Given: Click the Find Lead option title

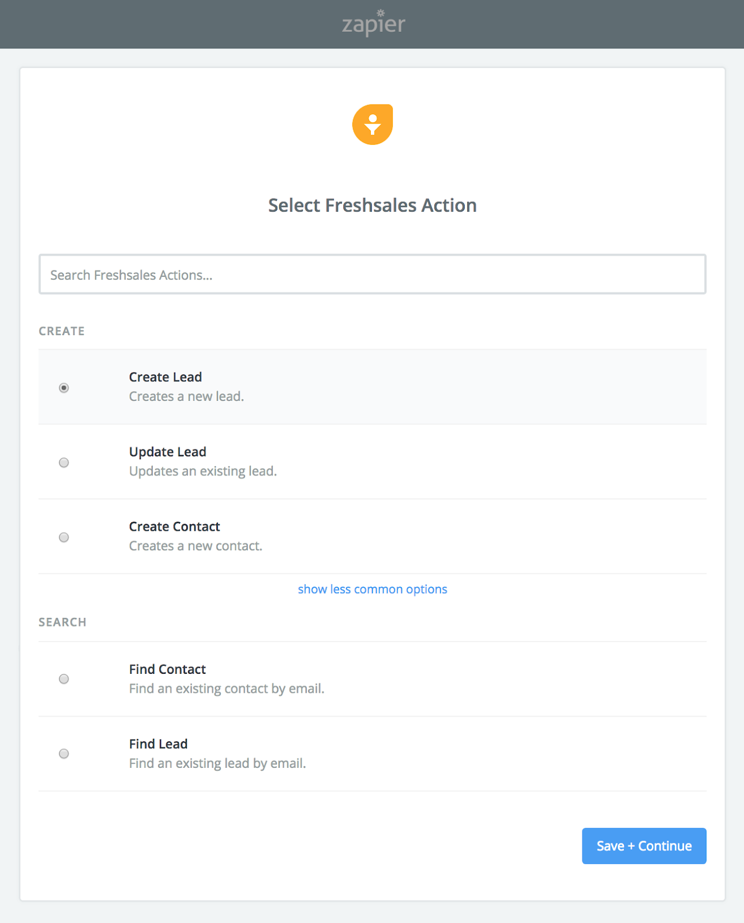Looking at the screenshot, I should [158, 744].
